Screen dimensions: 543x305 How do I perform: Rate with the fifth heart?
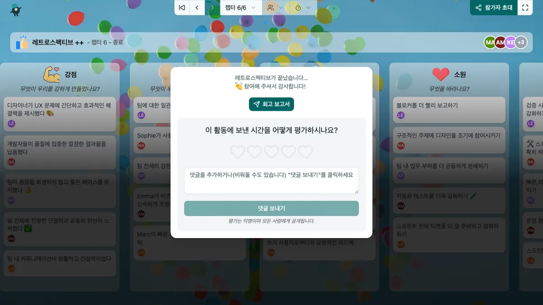point(305,152)
